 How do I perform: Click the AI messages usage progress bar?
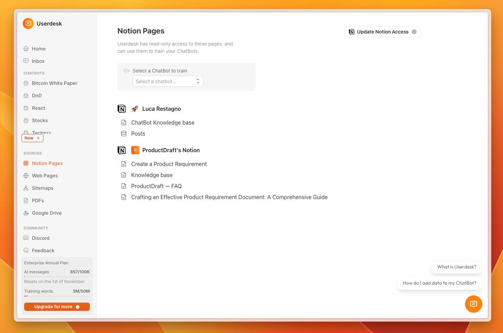click(57, 277)
